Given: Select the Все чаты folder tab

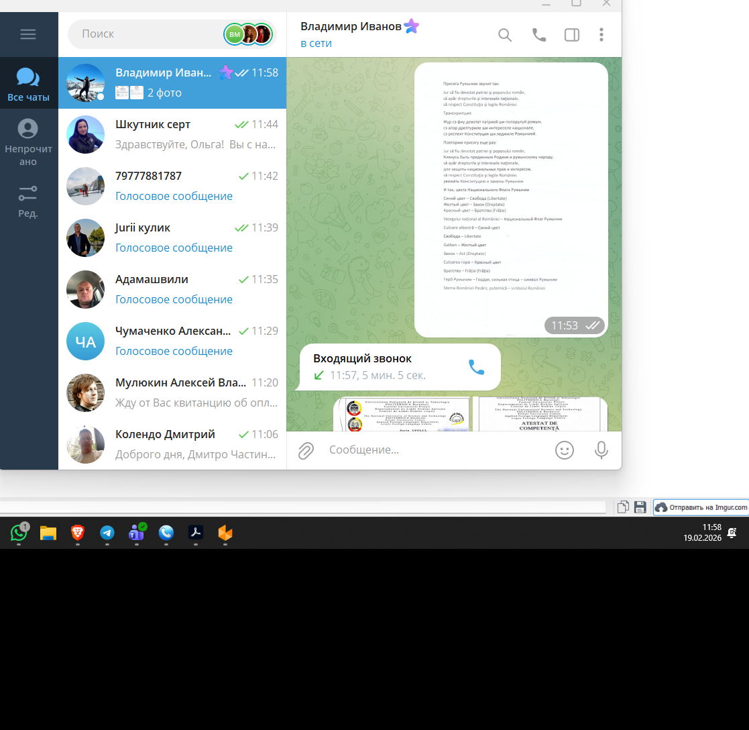Looking at the screenshot, I should pyautogui.click(x=28, y=84).
